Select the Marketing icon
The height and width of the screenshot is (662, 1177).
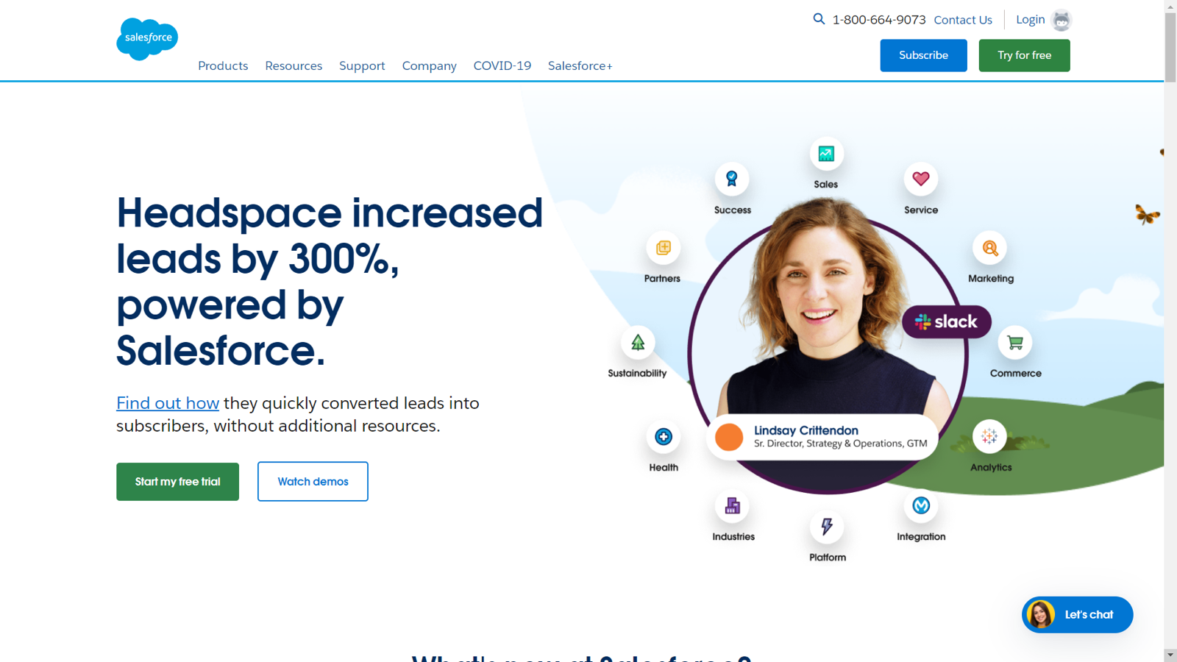click(x=990, y=249)
